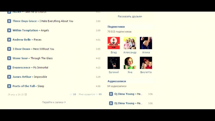This screenshot has width=215, height=121.
Task: Open the Подписчики section header
Action: coord(116,27)
